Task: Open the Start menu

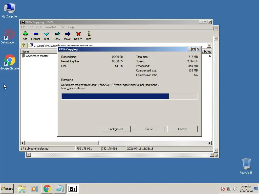Action: point(7,188)
